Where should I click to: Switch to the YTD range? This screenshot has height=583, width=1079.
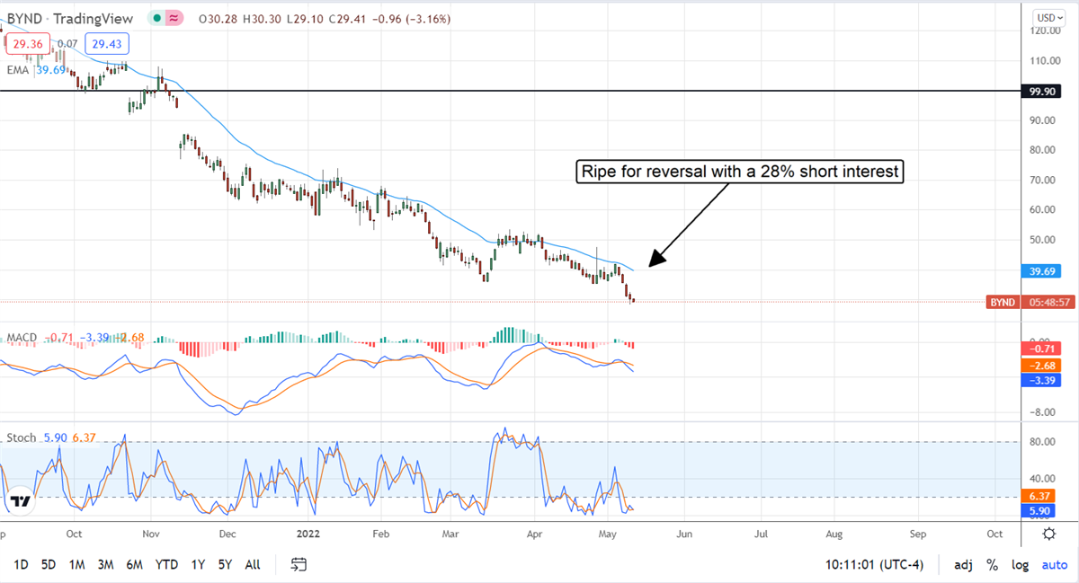click(x=165, y=565)
